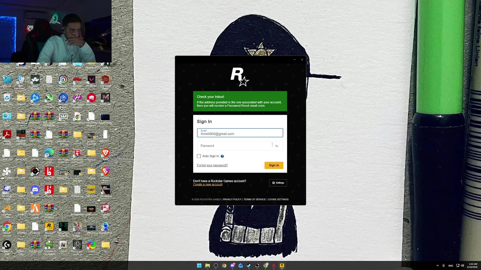Close the Rockstar launcher window
The height and width of the screenshot is (270, 481).
tap(302, 60)
